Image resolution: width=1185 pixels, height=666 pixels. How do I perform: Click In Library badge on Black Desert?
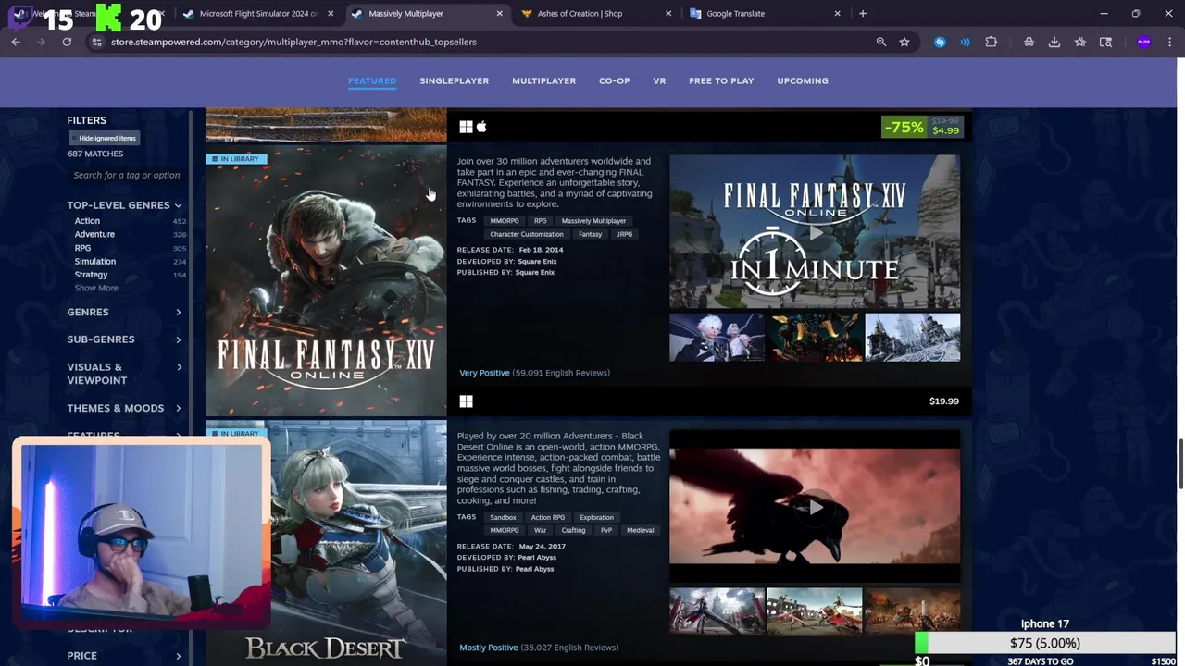click(236, 434)
